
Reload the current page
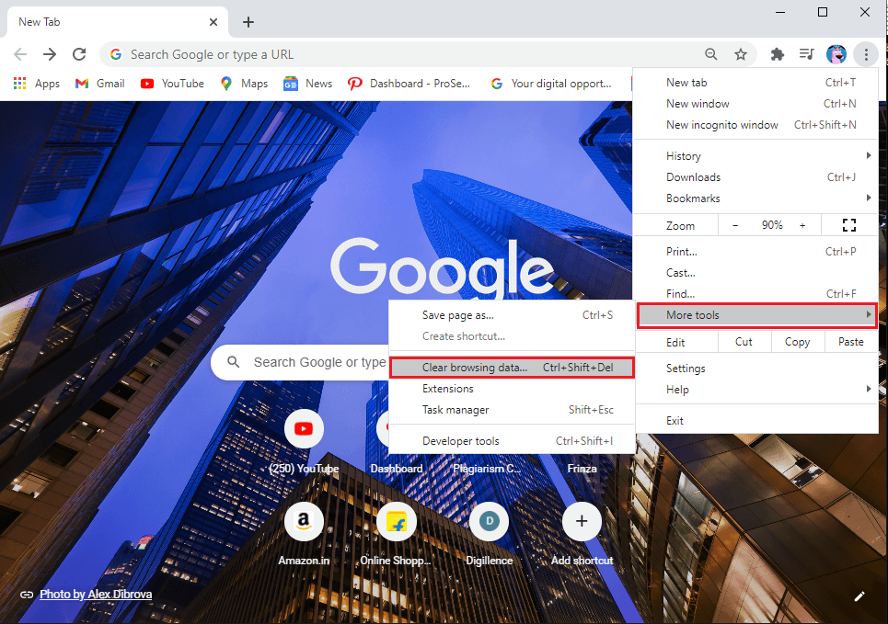tap(79, 54)
